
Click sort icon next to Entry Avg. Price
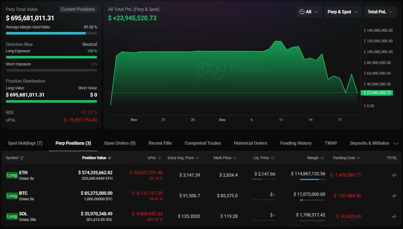tap(197, 158)
